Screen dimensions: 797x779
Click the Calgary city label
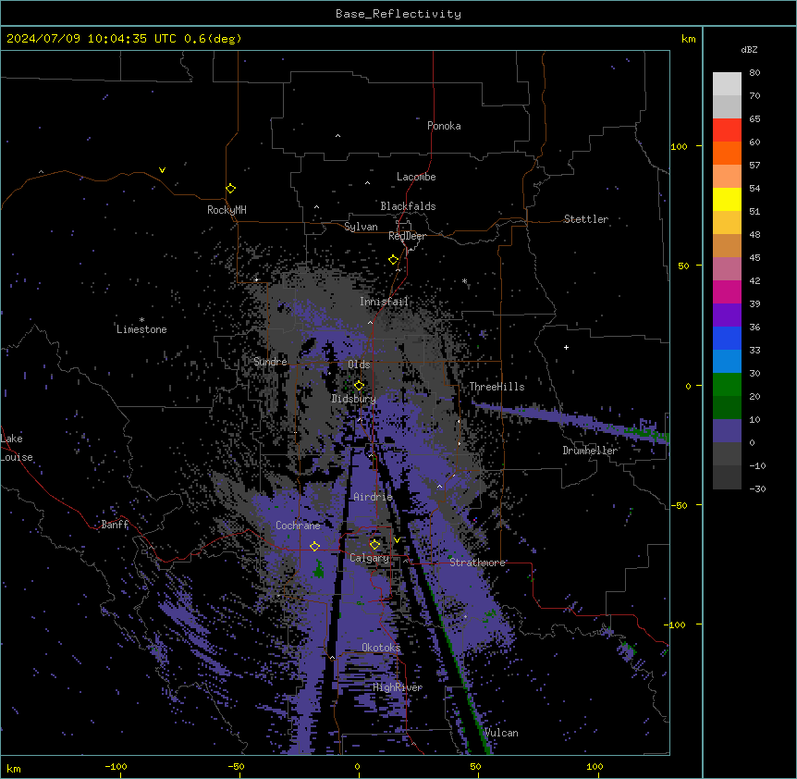point(369,558)
